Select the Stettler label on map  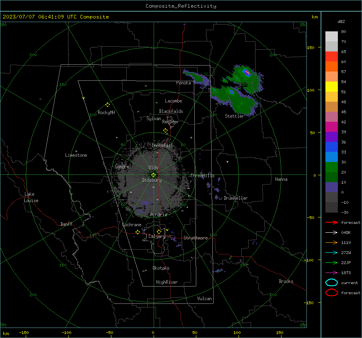coord(234,116)
